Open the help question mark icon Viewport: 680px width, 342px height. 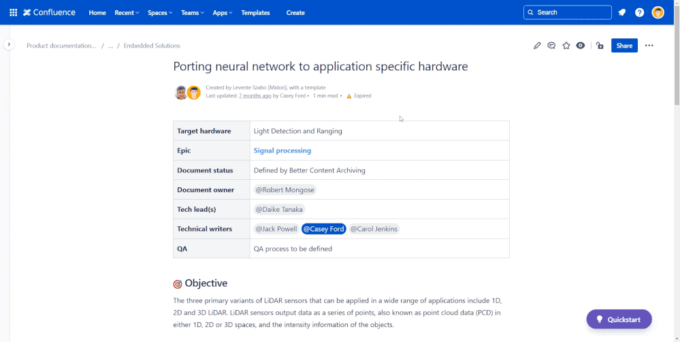coord(639,12)
